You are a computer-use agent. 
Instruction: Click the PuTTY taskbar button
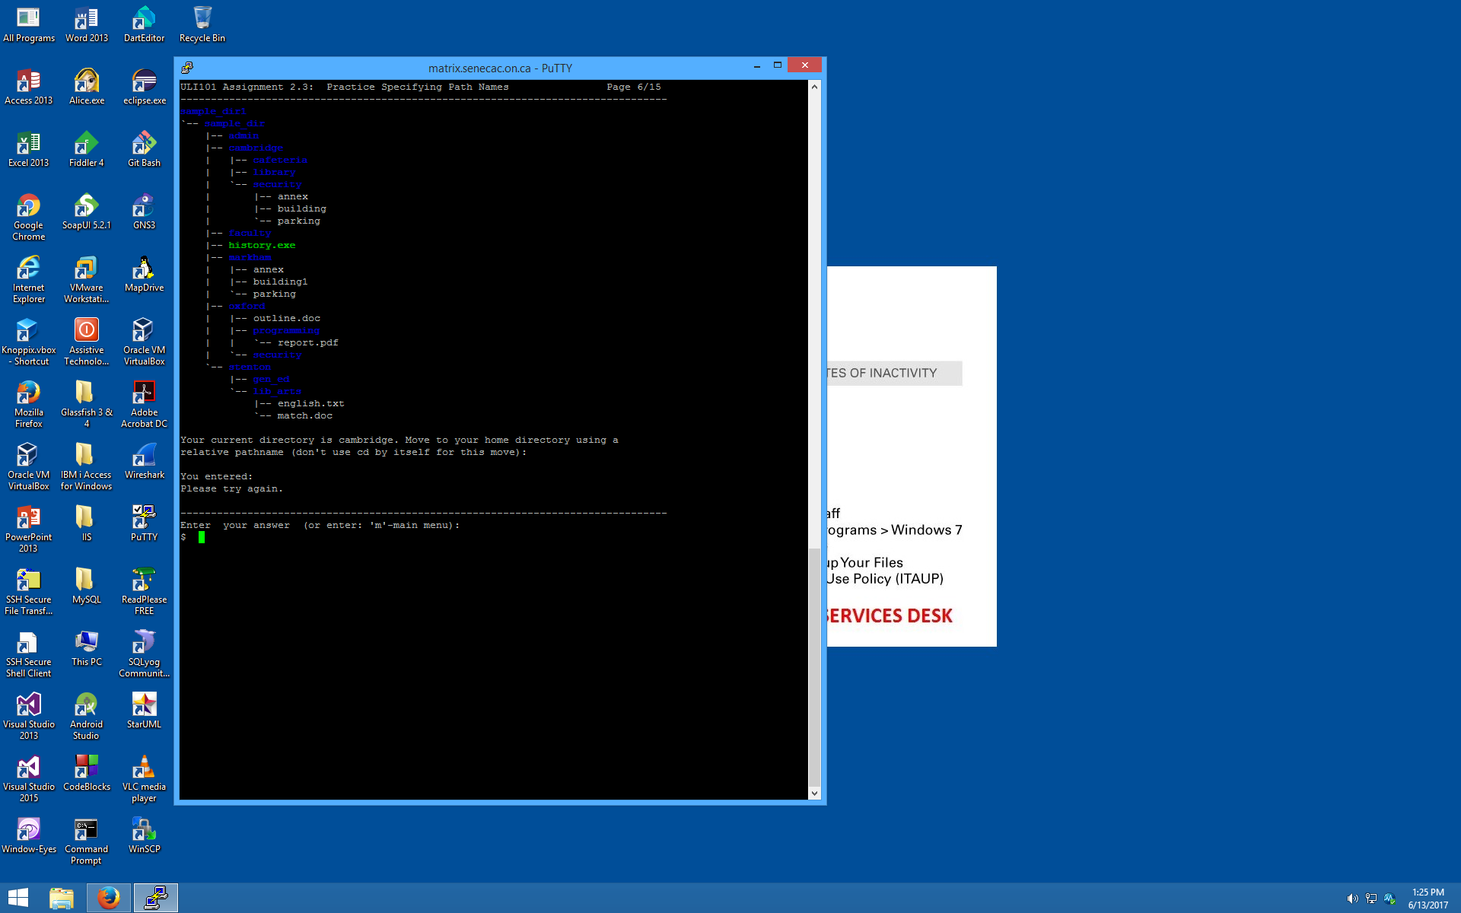point(156,898)
